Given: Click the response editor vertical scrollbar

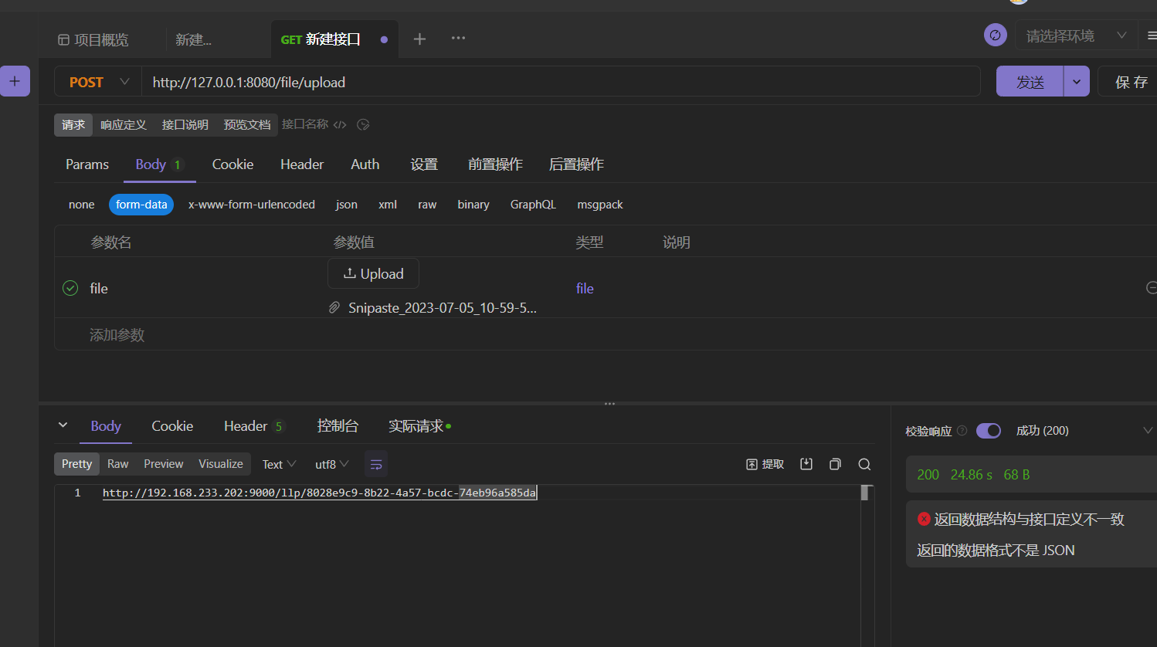Looking at the screenshot, I should [867, 493].
